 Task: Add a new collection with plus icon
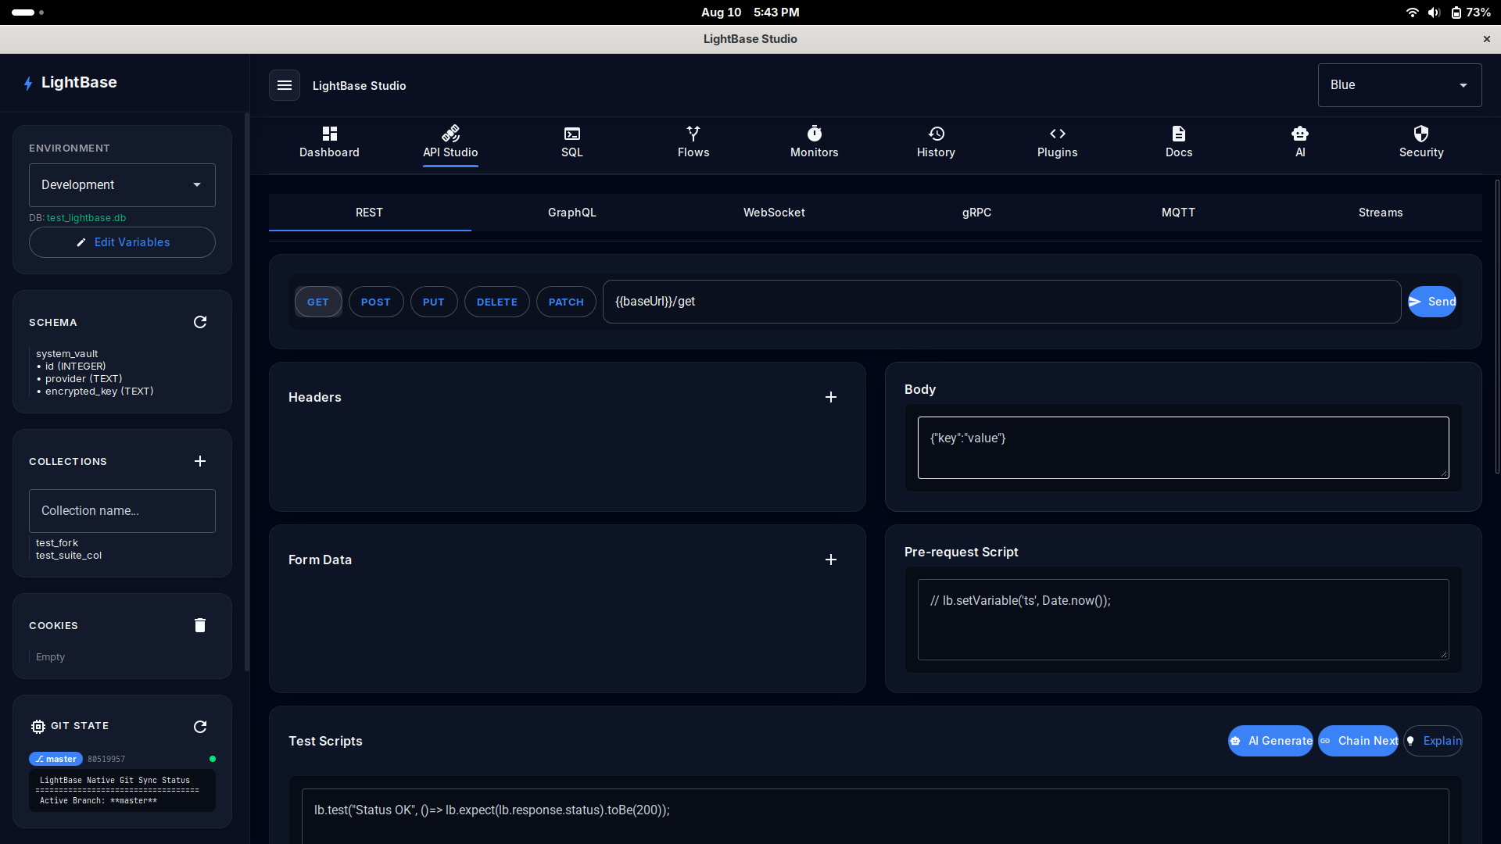(200, 461)
